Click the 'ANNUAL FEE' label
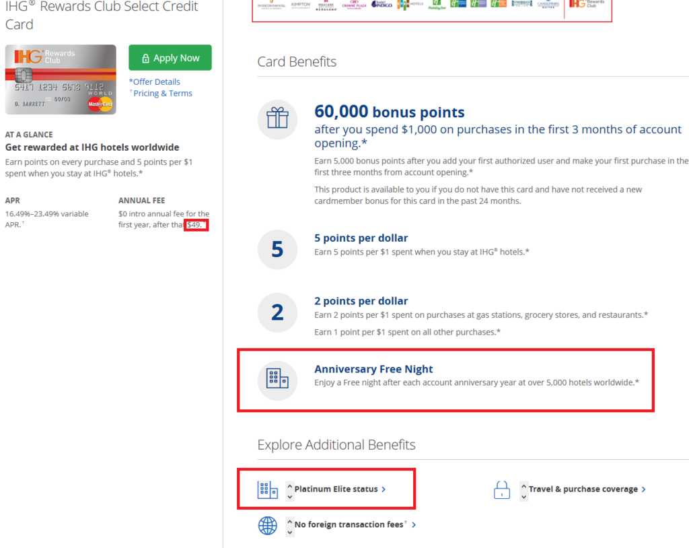Image resolution: width=689 pixels, height=548 pixels. click(141, 201)
